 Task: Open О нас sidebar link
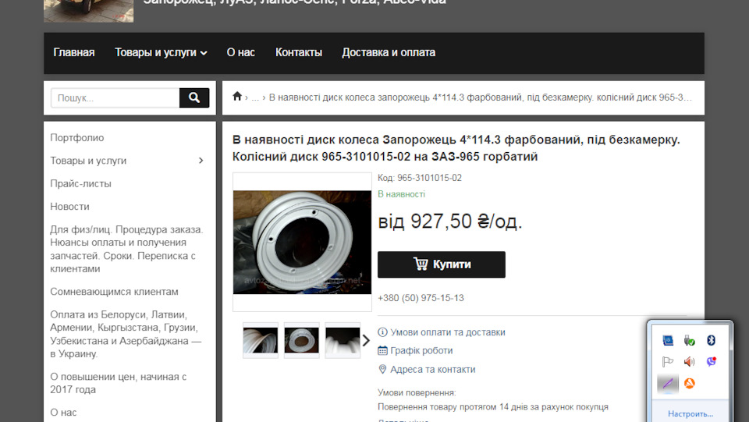click(x=63, y=412)
